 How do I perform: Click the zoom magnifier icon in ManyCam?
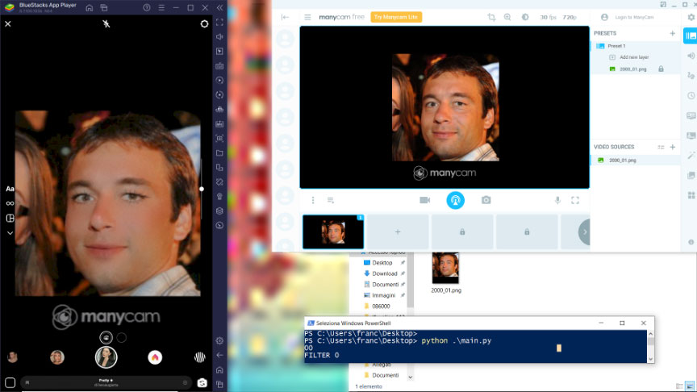[x=507, y=17]
